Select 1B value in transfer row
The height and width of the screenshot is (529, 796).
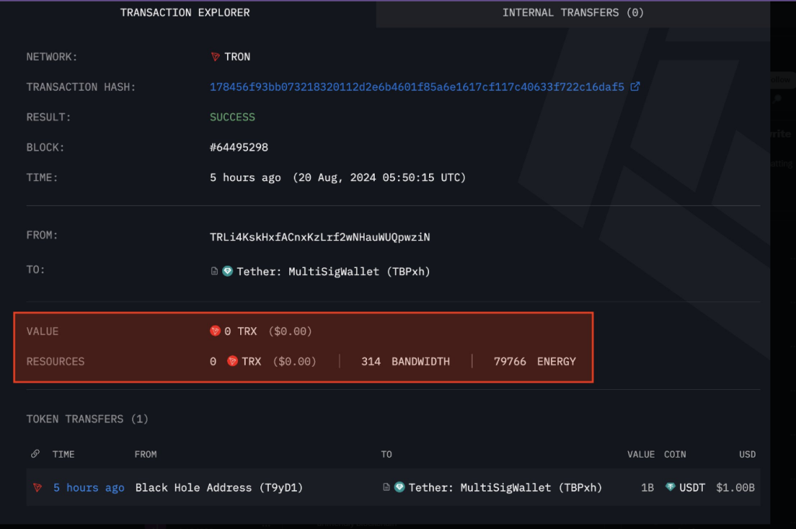tap(648, 488)
